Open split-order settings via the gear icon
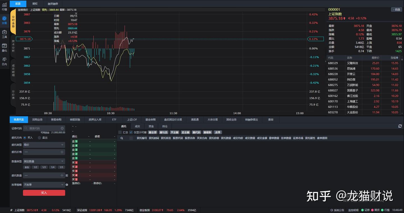 pyautogui.click(x=66, y=185)
